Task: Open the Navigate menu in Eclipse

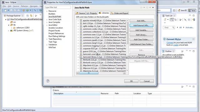Action: [x=34, y=6]
